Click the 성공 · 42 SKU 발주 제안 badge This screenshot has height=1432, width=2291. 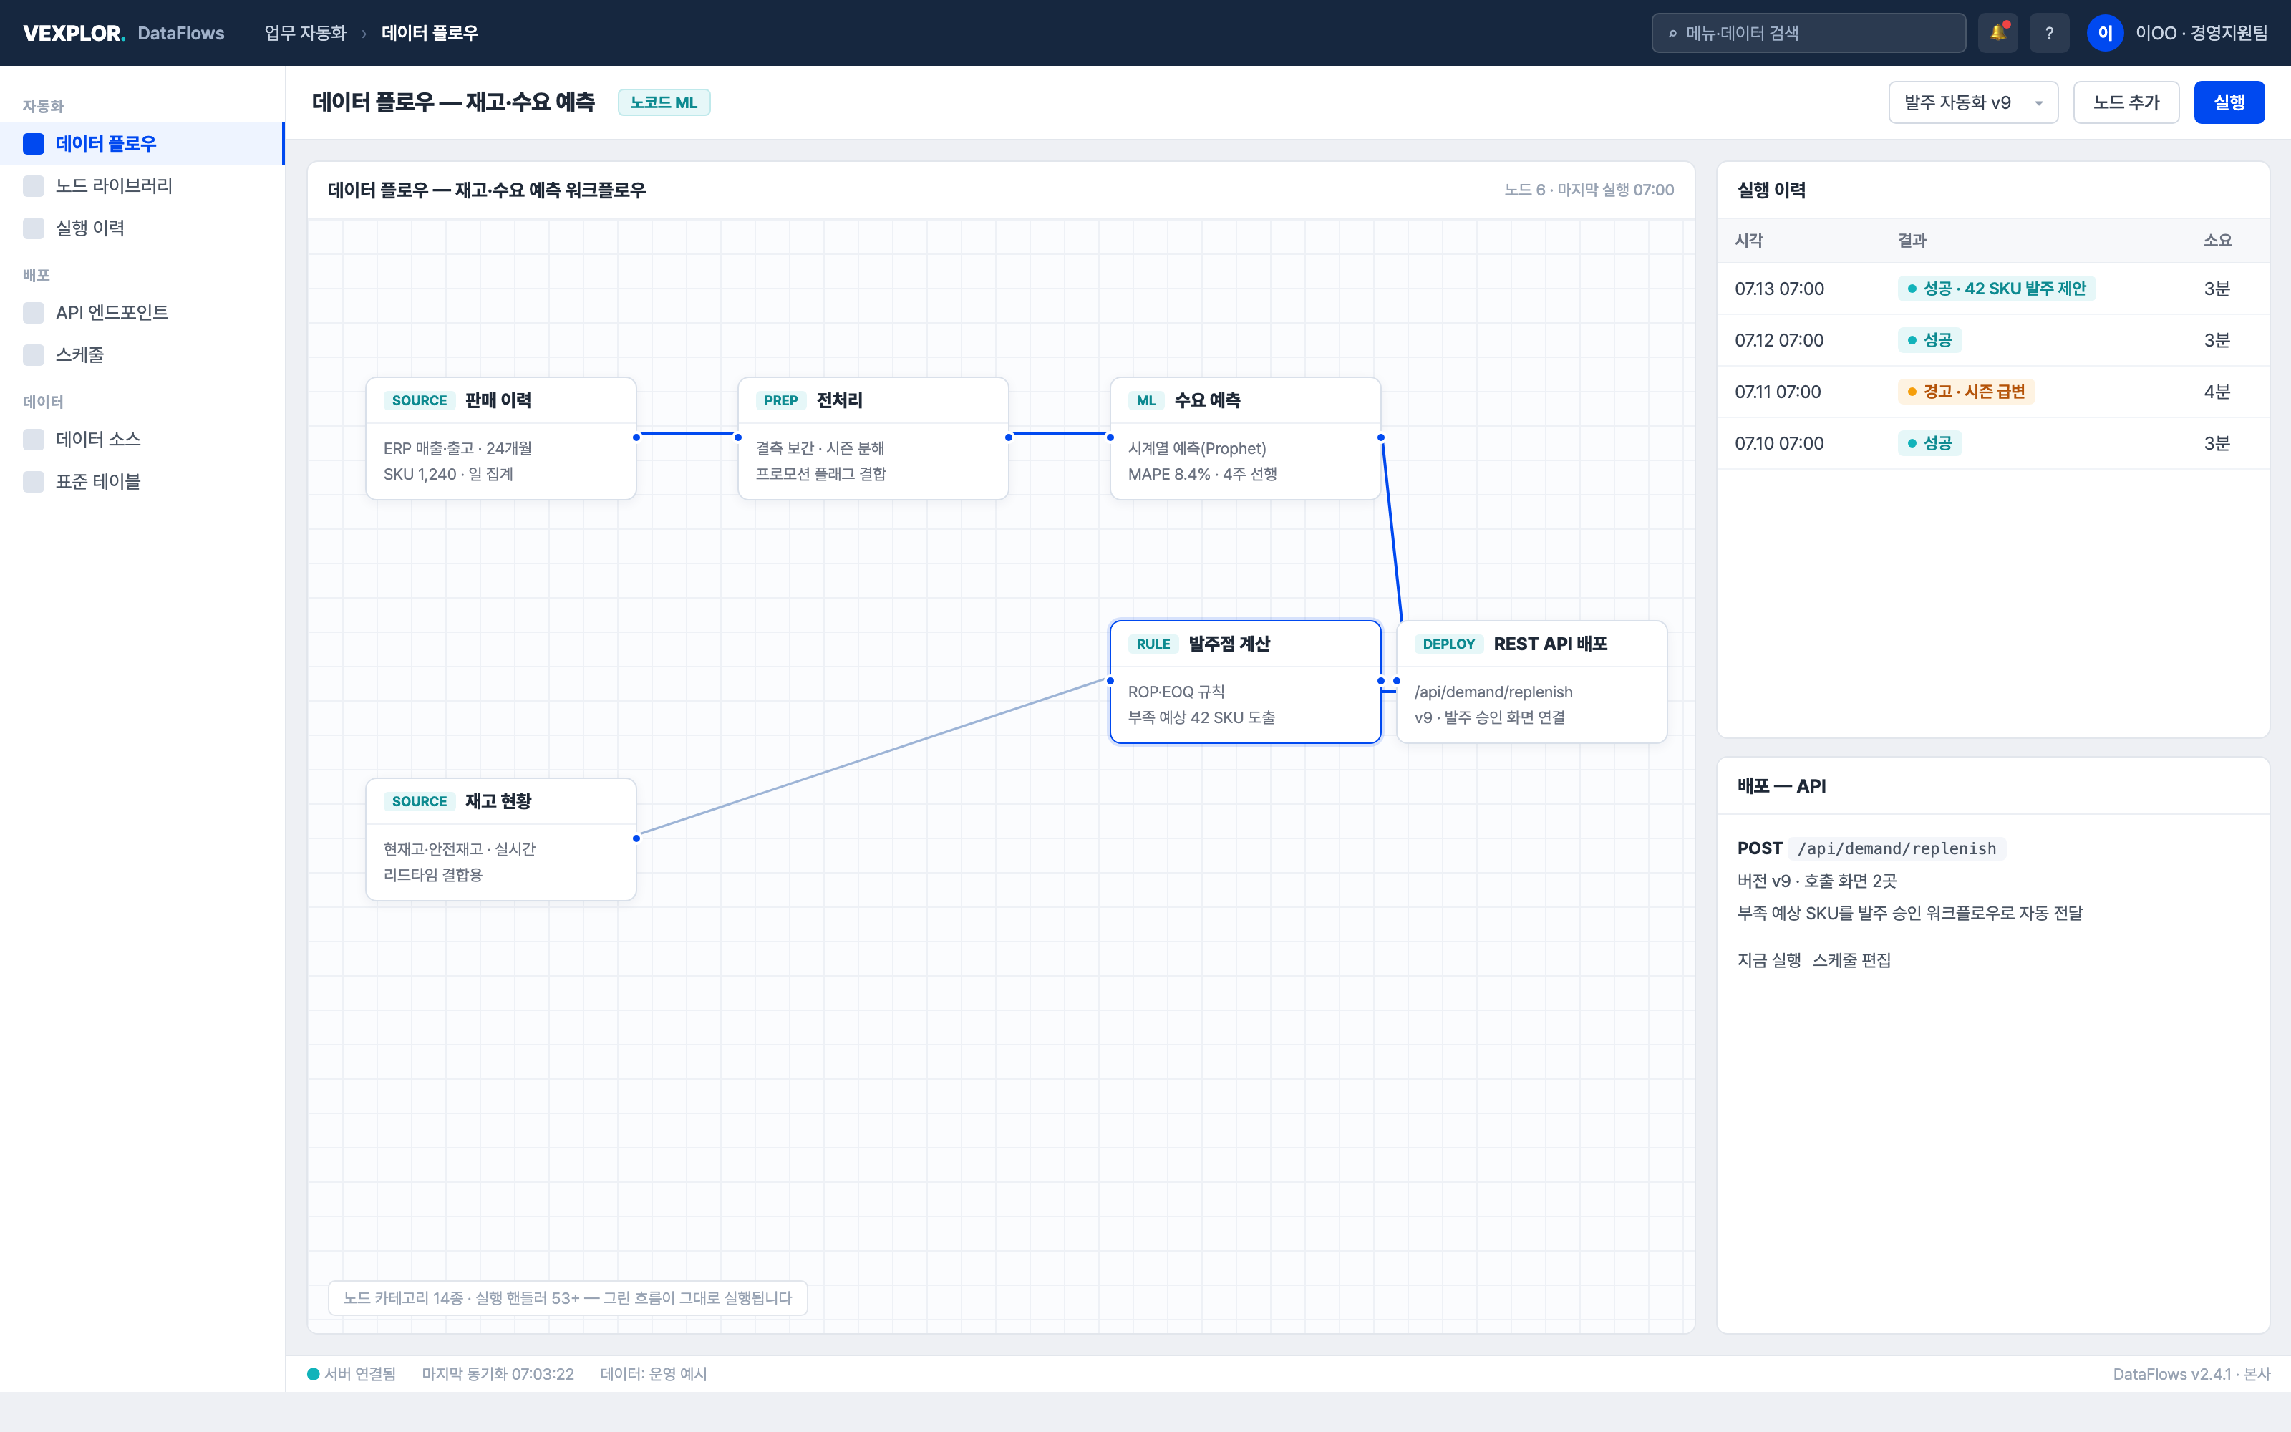click(x=1997, y=289)
